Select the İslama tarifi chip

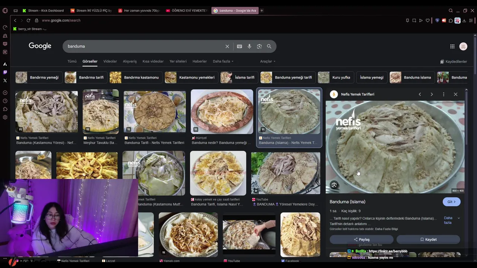[x=239, y=77]
